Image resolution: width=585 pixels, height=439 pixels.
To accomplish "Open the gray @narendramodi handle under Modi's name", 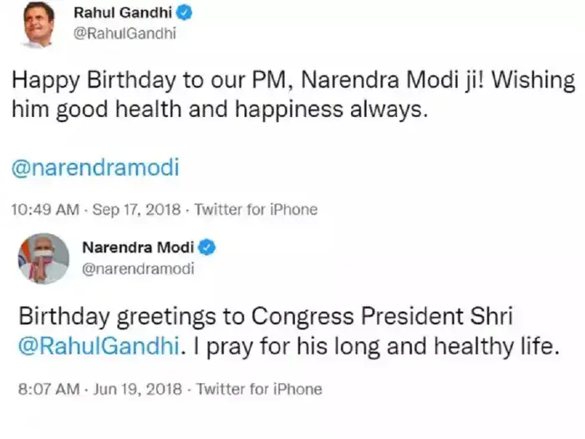I will tap(138, 268).
